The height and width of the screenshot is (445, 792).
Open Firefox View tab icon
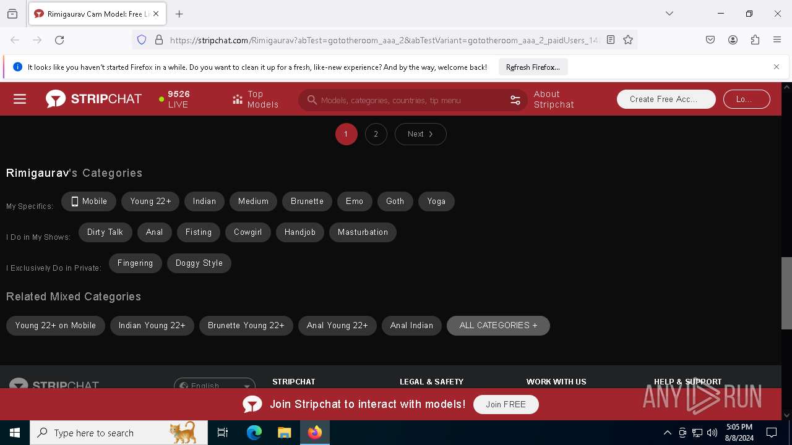pos(12,14)
